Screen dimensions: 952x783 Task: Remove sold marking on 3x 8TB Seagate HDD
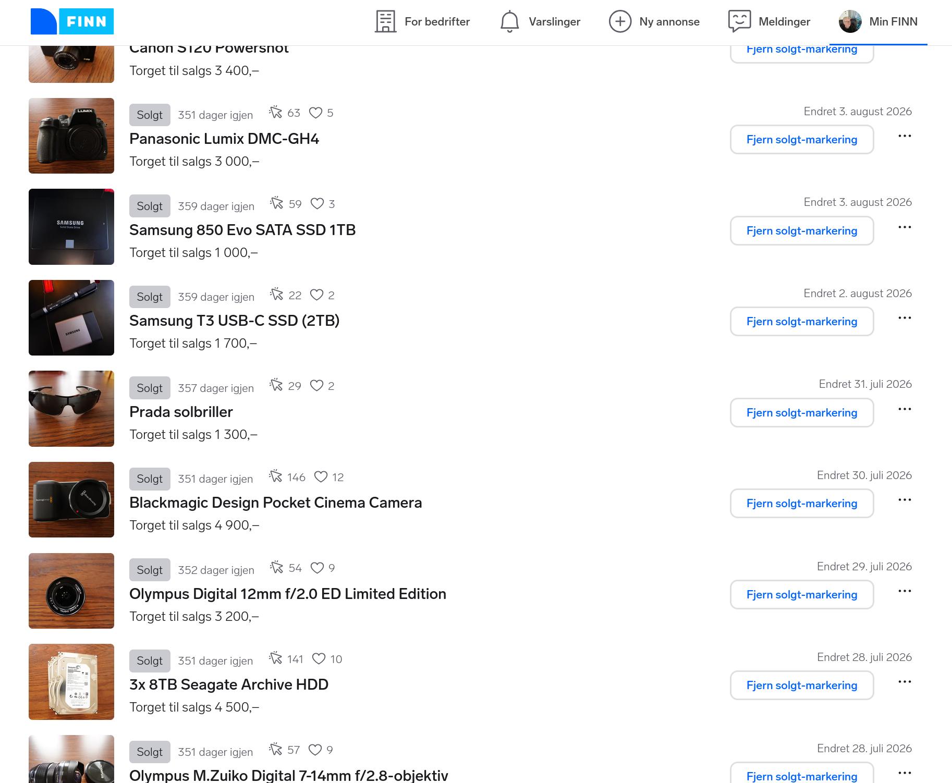[802, 686]
